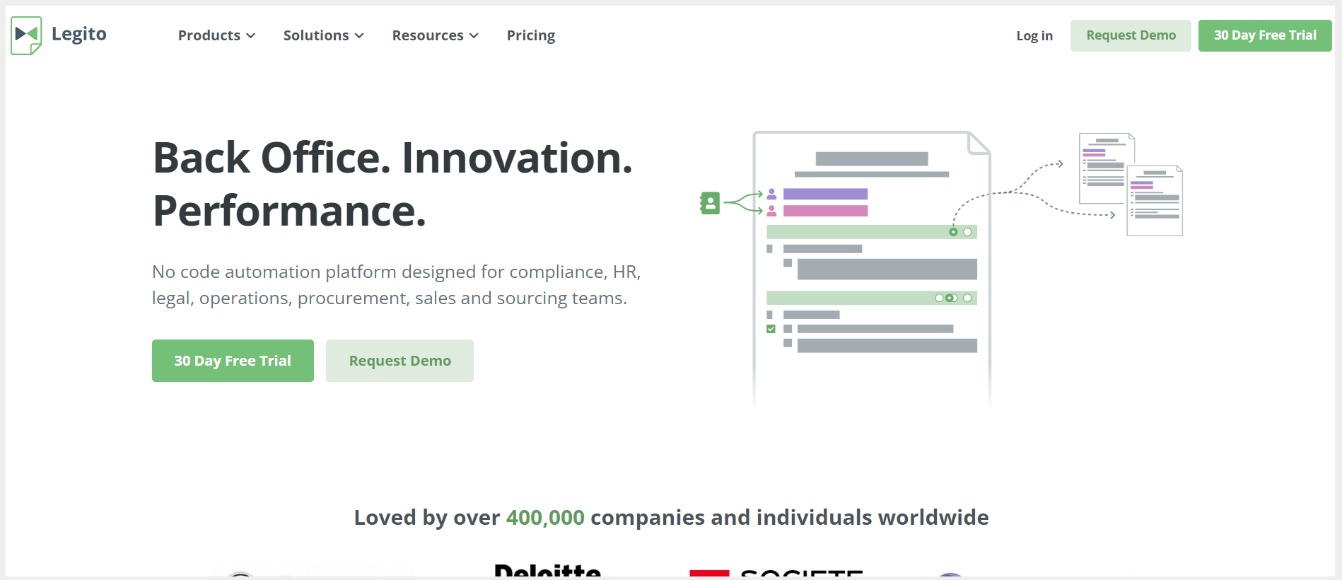
Task: Click the Legito bow-tie logo icon
Action: (x=27, y=35)
